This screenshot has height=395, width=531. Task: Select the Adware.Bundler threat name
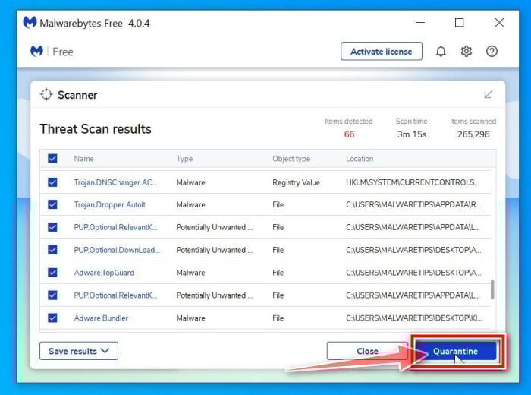[x=101, y=318]
